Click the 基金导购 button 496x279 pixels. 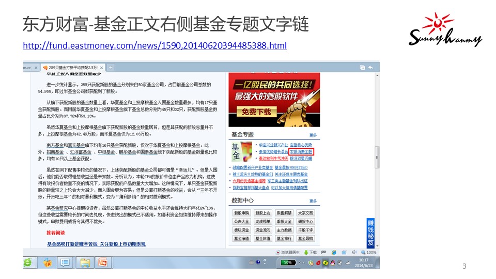point(305,239)
